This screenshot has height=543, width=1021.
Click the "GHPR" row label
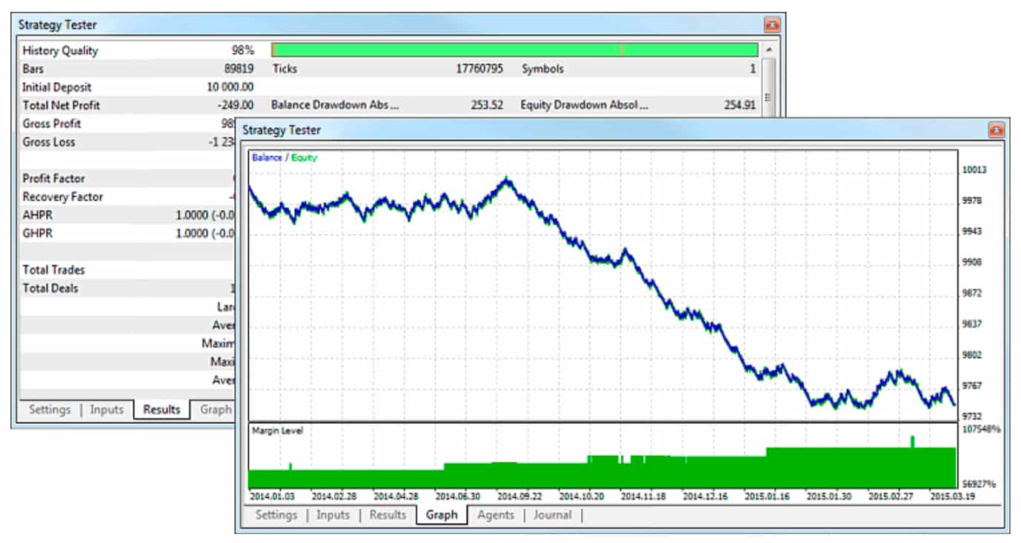[x=38, y=233]
